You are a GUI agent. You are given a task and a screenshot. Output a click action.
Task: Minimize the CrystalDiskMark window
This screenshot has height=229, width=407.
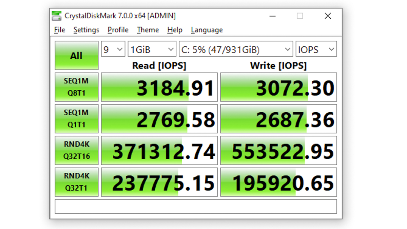pyautogui.click(x=272, y=16)
